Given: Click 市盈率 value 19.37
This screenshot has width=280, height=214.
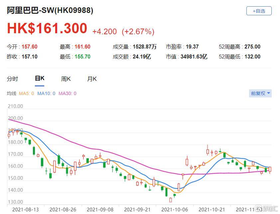Looking at the screenshot, I should pos(192,47).
